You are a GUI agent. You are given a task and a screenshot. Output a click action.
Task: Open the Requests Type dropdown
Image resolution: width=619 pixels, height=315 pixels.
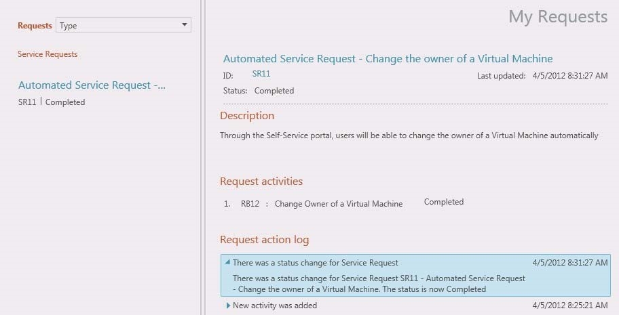click(123, 25)
